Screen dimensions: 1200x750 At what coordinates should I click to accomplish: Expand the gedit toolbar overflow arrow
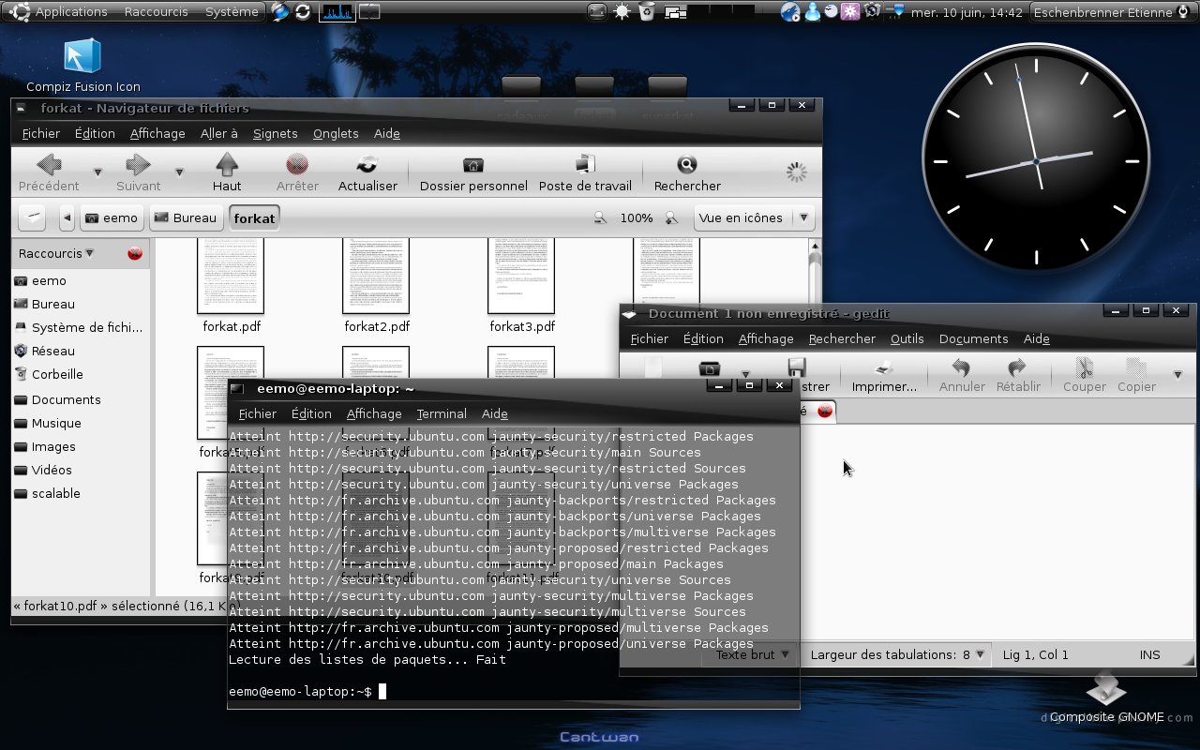tap(1178, 374)
